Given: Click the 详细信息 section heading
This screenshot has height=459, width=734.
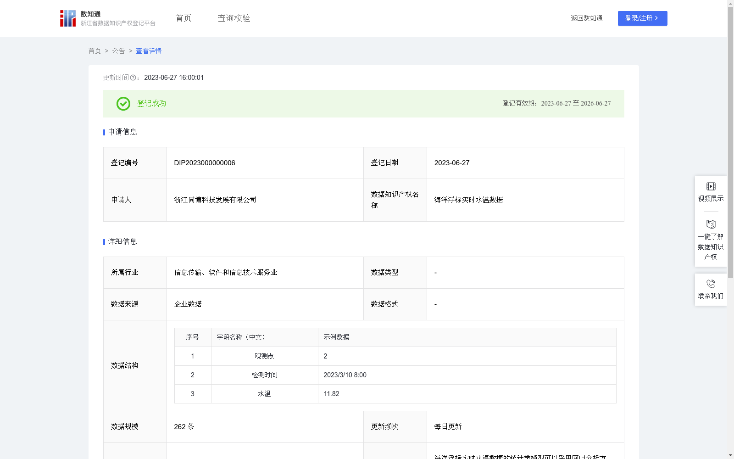Looking at the screenshot, I should [122, 242].
